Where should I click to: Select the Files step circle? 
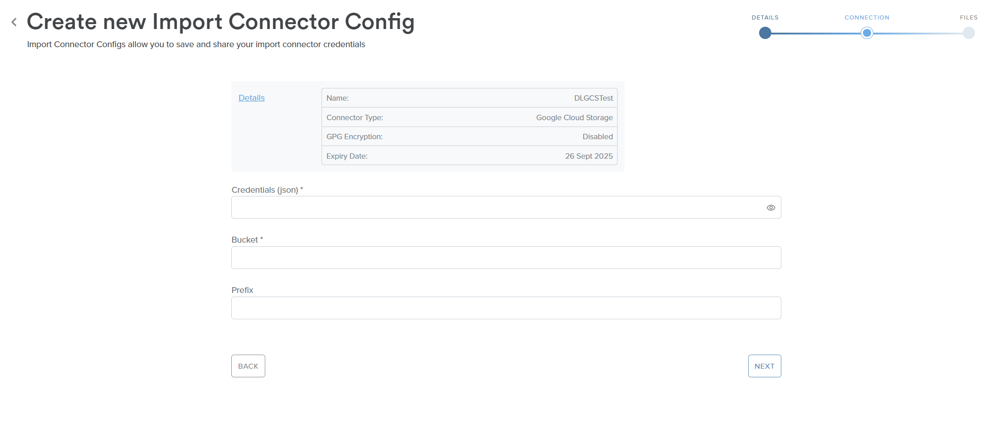point(969,33)
